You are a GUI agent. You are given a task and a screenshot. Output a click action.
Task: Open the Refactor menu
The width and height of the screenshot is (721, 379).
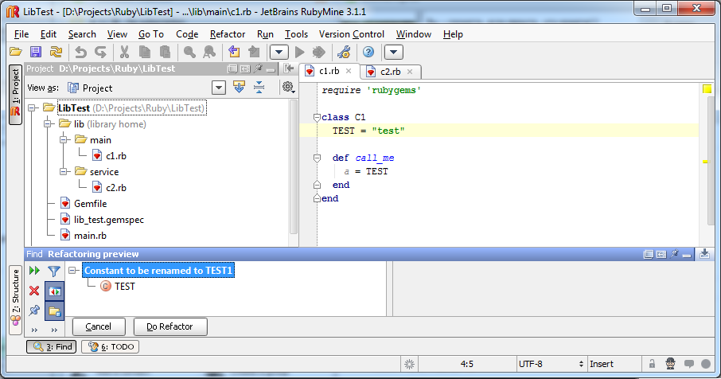point(227,34)
